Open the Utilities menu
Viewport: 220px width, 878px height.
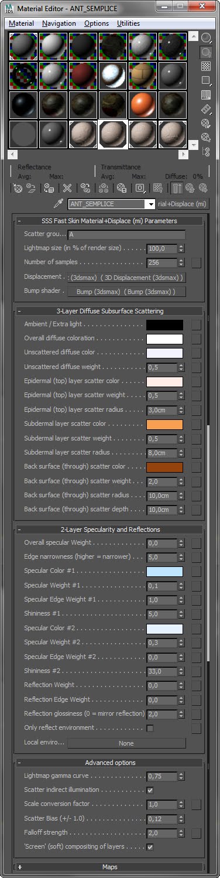pos(128,23)
